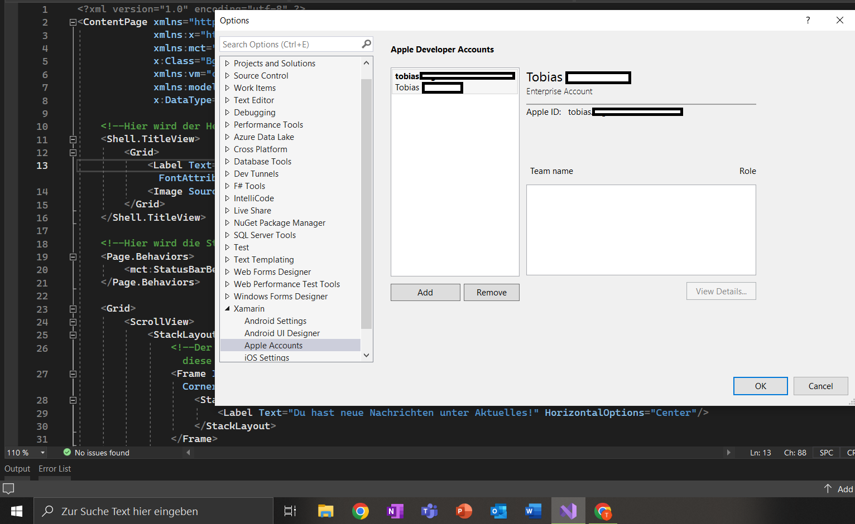Click the No issues found status icon

pyautogui.click(x=67, y=452)
